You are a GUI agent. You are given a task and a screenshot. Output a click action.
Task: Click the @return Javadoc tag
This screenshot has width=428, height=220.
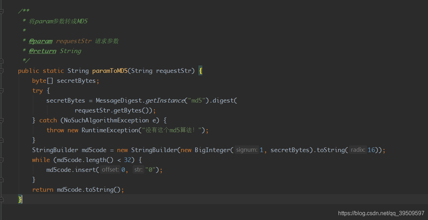click(42, 51)
